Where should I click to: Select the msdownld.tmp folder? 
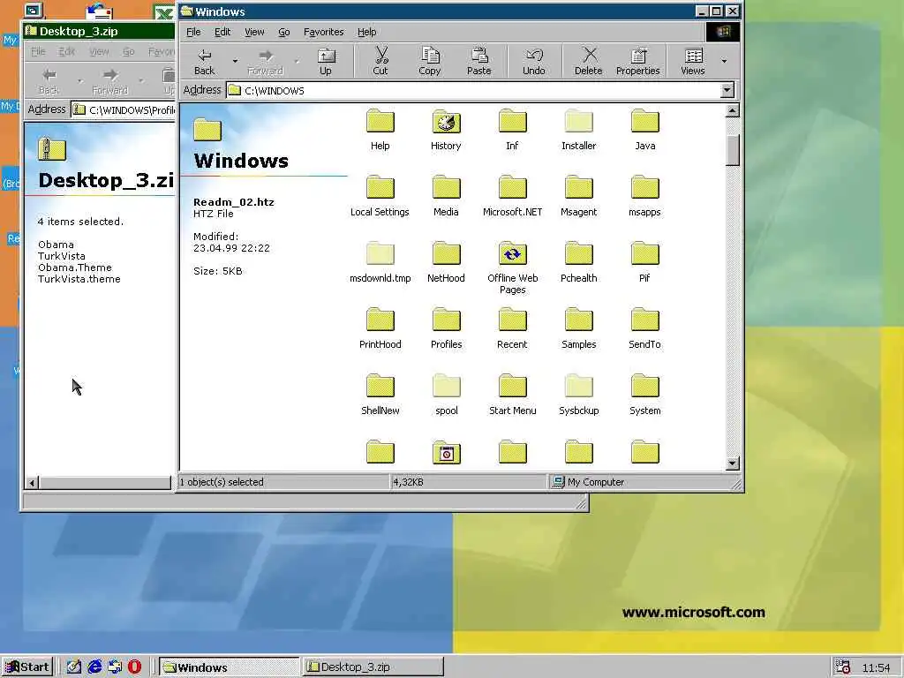380,262
